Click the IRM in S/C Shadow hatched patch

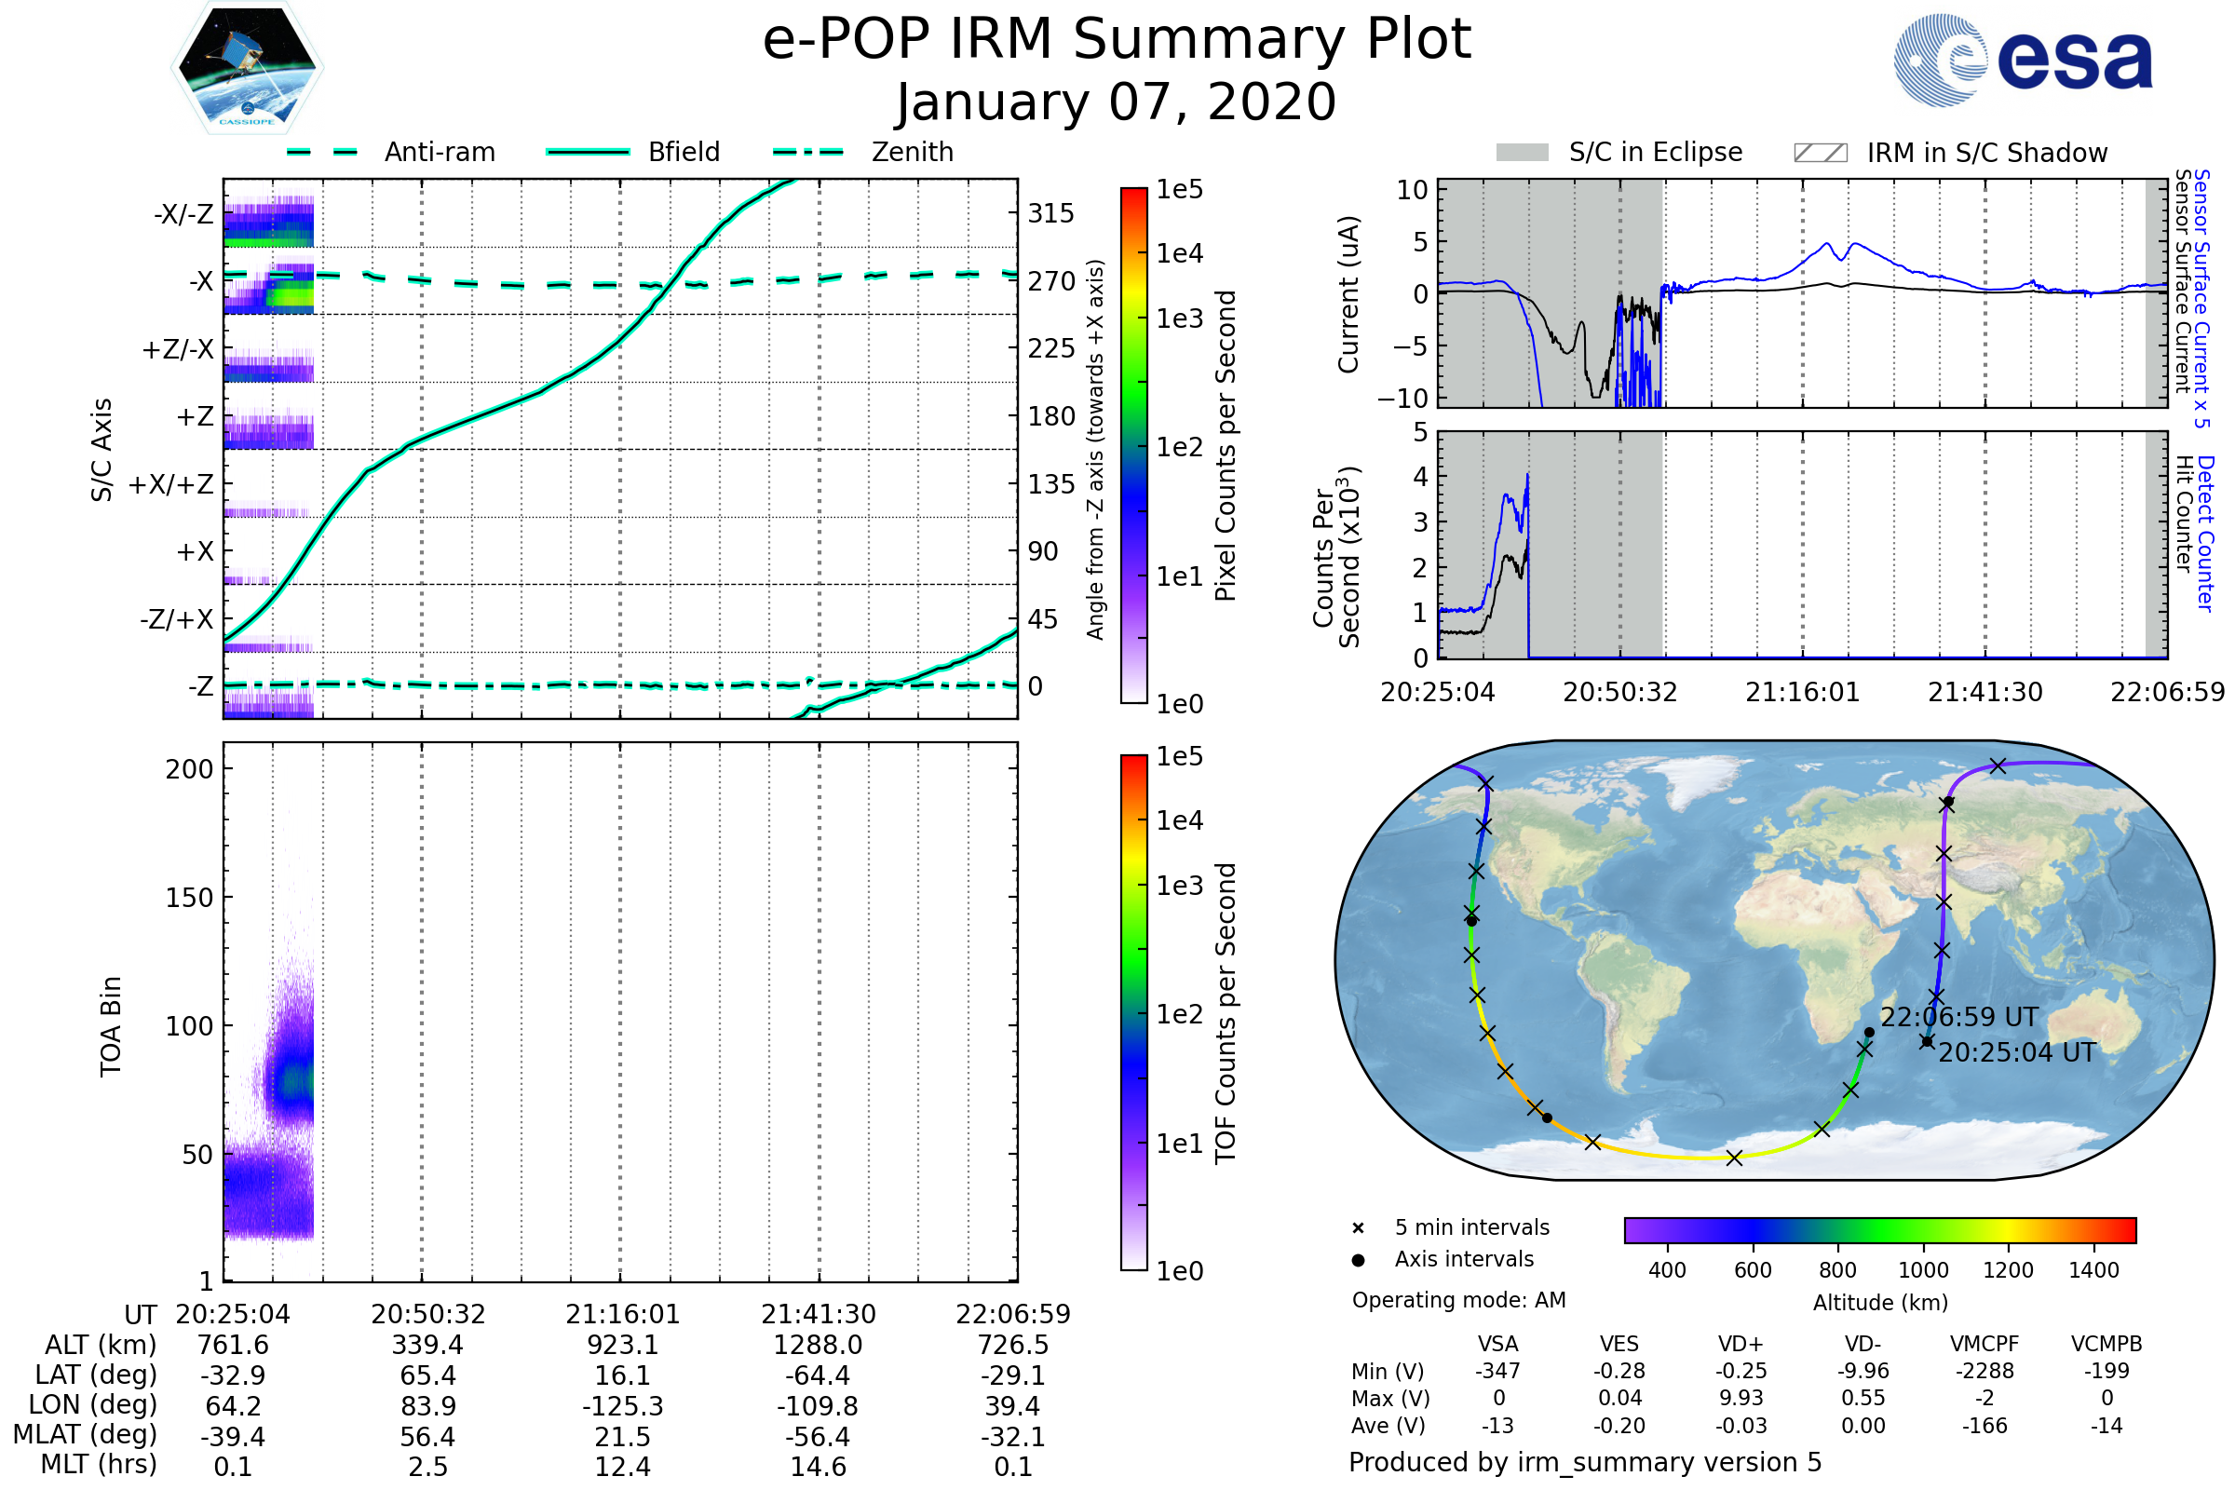coord(1820,153)
